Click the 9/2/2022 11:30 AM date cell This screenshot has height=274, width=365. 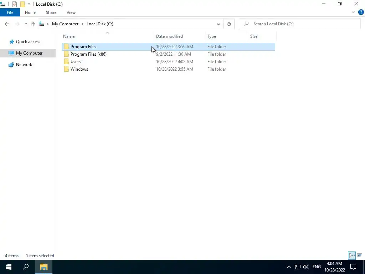tap(174, 54)
